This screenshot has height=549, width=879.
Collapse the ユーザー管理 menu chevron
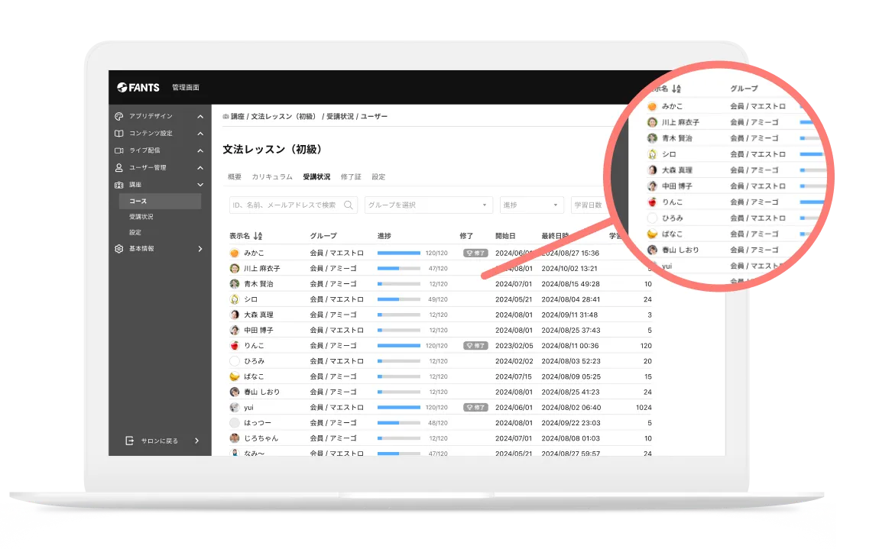coord(200,168)
